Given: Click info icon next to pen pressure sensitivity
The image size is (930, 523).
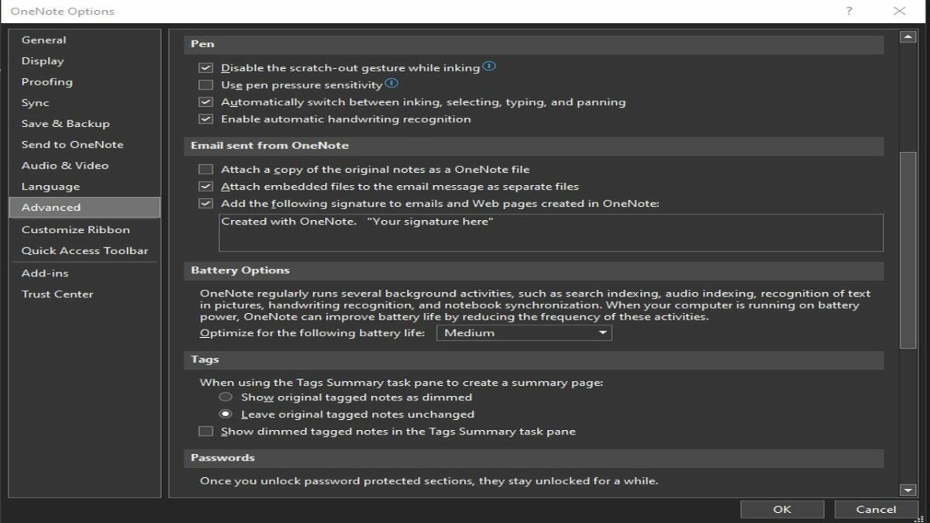Looking at the screenshot, I should (x=391, y=84).
